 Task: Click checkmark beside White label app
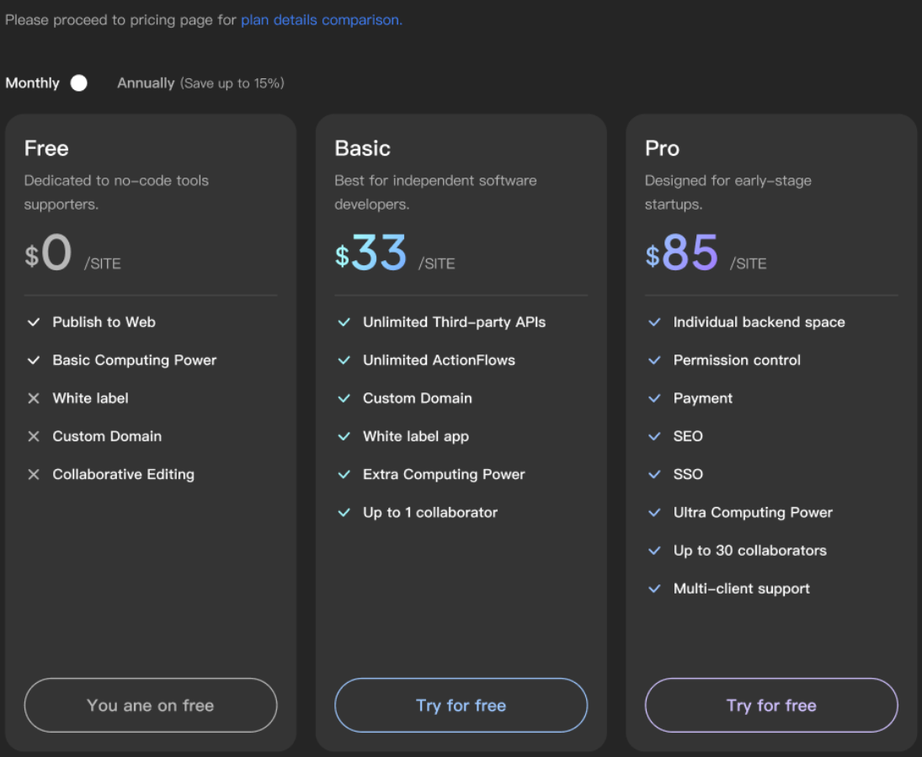344,436
